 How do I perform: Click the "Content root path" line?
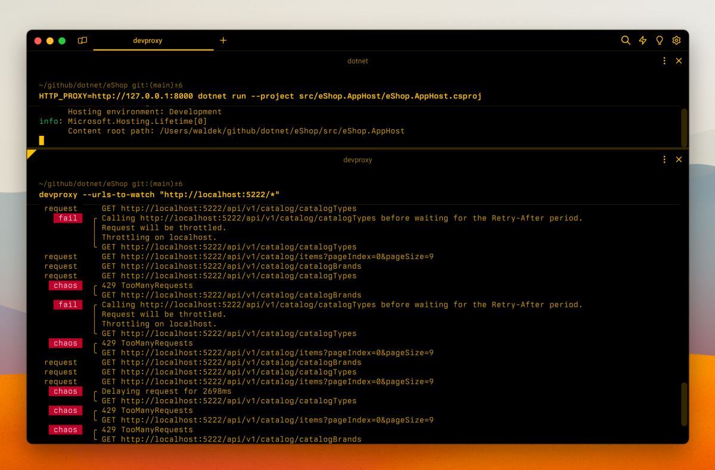tap(236, 130)
